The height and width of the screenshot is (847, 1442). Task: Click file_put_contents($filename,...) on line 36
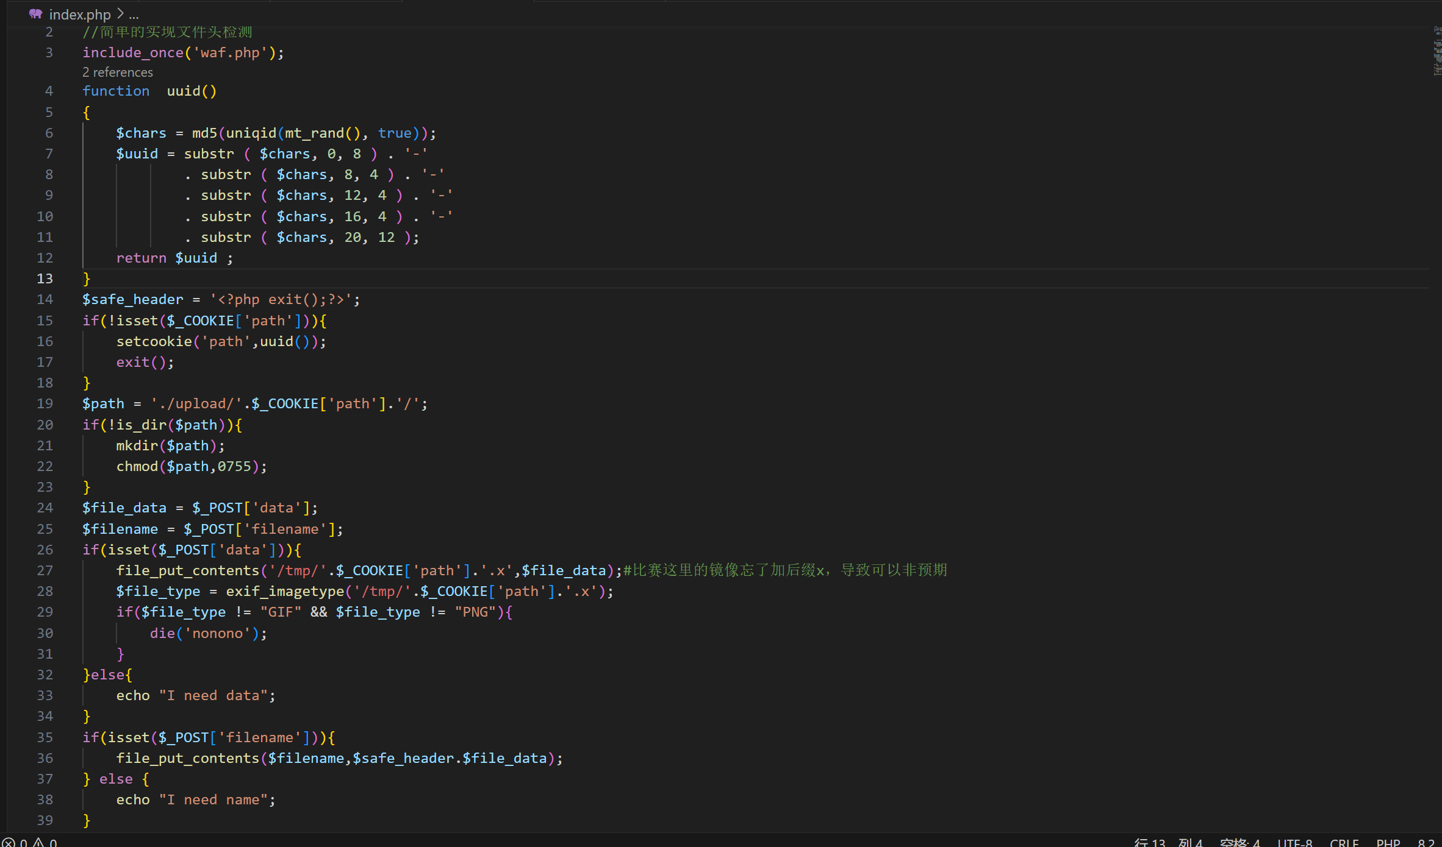point(339,758)
